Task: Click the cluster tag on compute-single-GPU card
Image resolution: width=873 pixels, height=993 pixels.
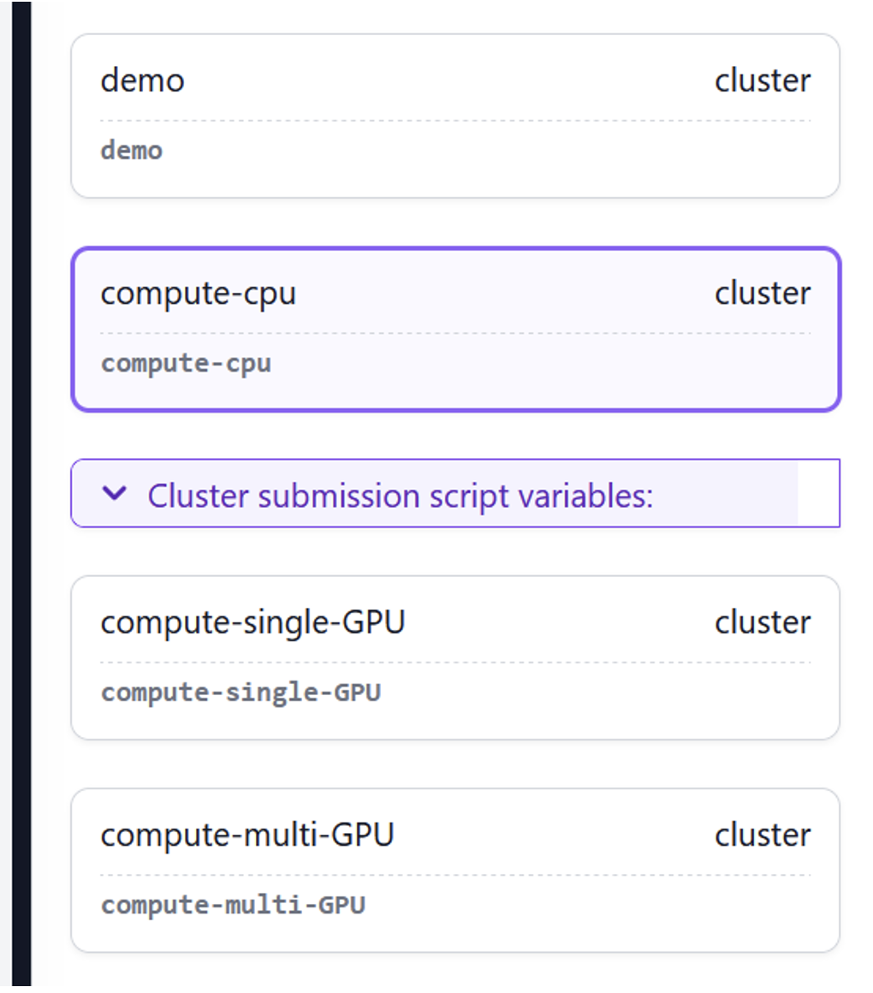Action: click(763, 622)
